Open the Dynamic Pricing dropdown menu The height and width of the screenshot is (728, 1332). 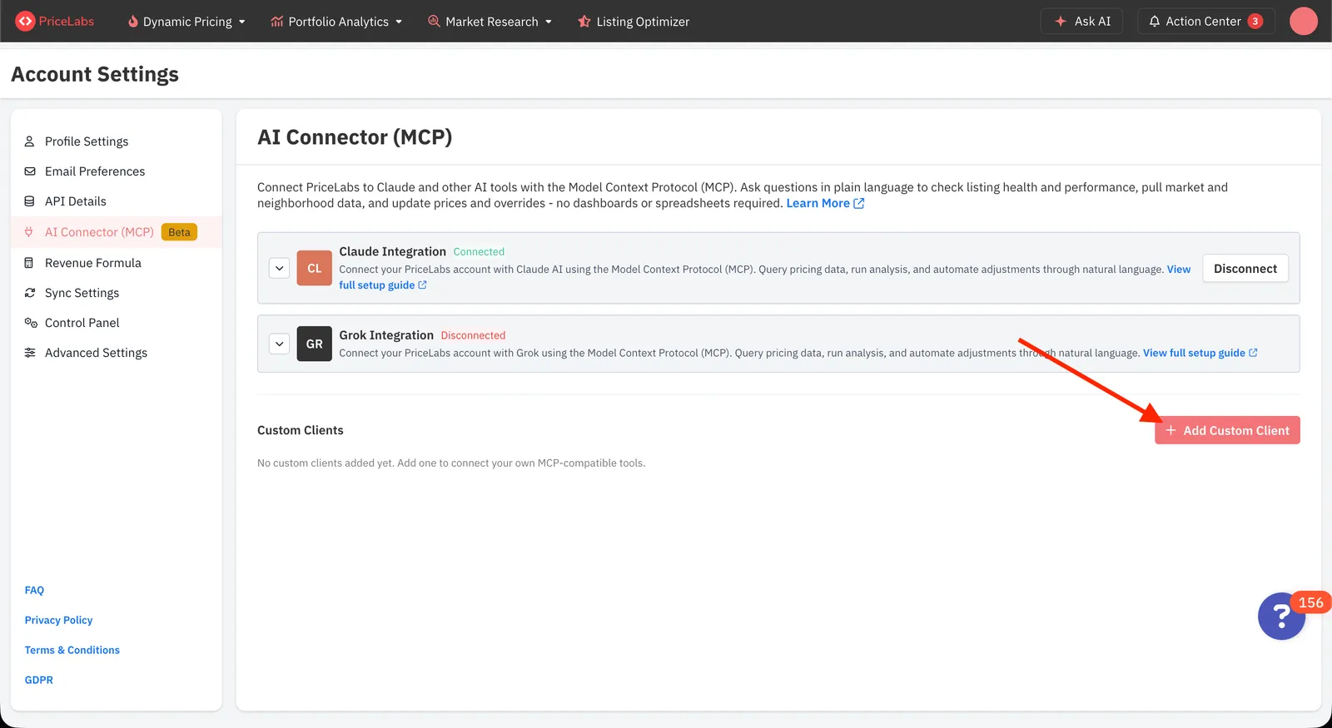(x=186, y=22)
